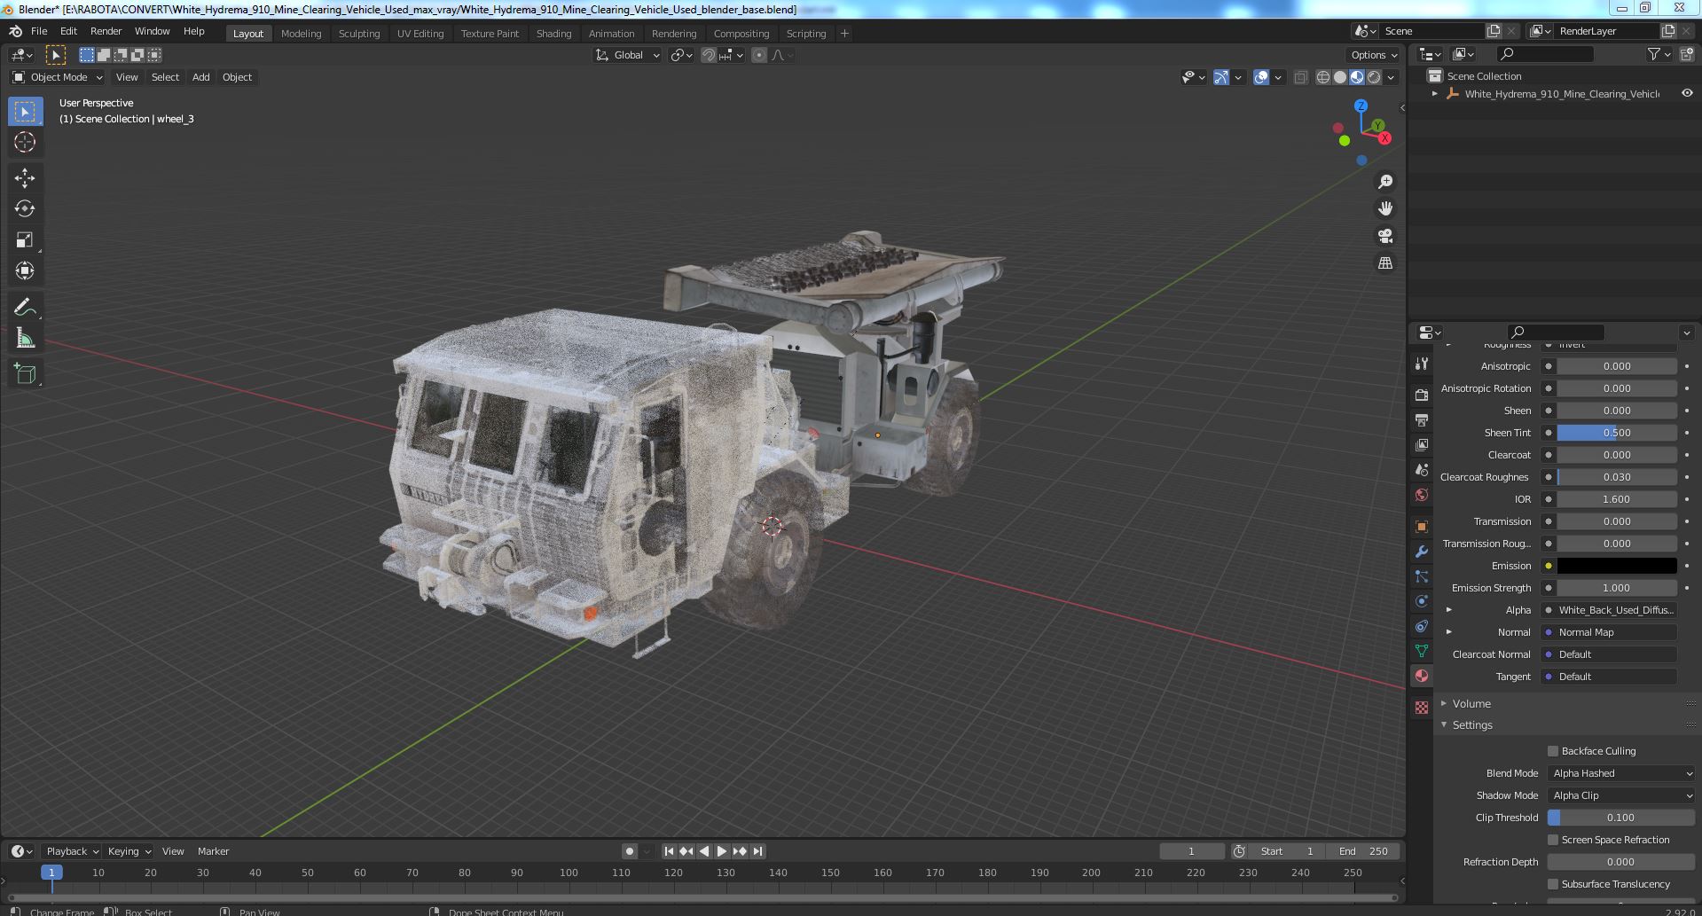Open the Output properties tab

coord(1422,419)
